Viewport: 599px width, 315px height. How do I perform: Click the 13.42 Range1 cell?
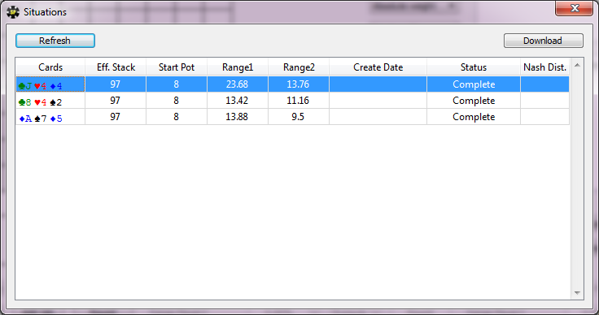pyautogui.click(x=237, y=101)
